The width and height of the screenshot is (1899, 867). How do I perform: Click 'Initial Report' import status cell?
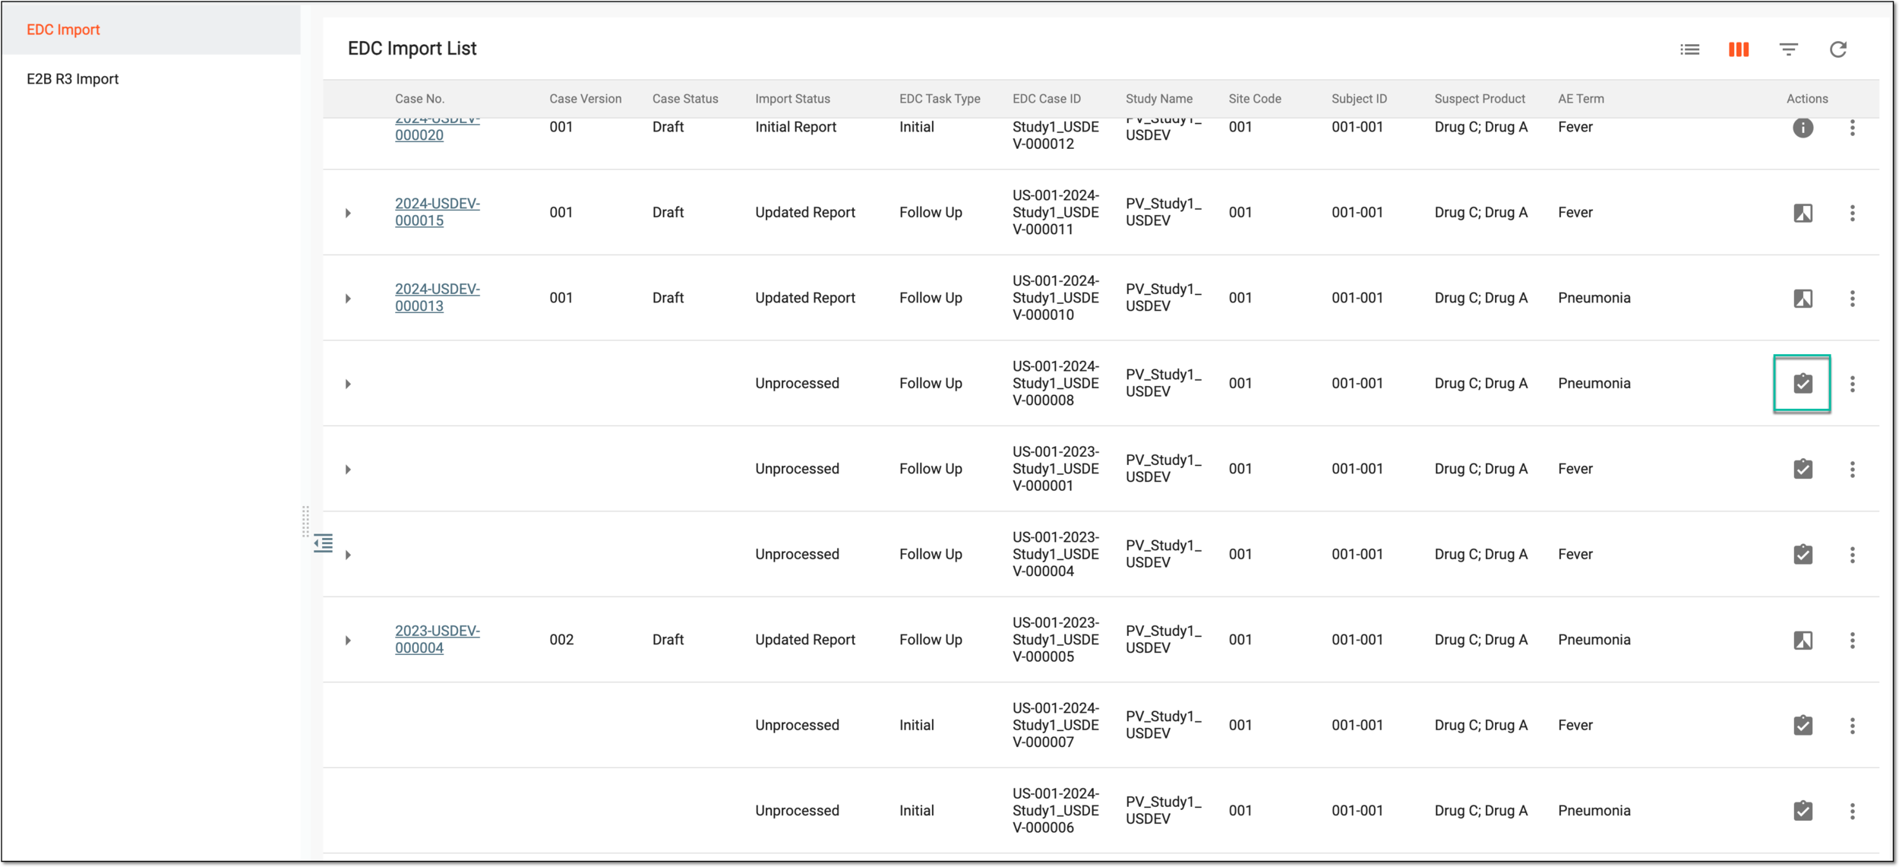coord(795,127)
